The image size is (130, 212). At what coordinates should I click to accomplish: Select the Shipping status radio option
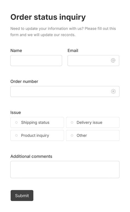[37, 123]
